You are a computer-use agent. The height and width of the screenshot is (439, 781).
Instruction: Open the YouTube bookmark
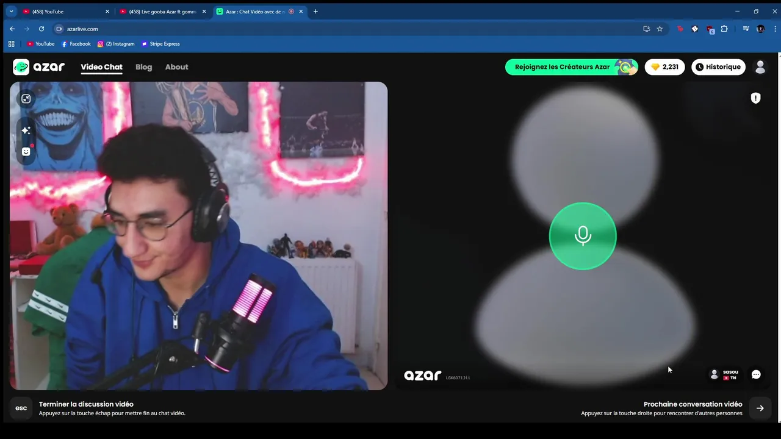(x=41, y=44)
